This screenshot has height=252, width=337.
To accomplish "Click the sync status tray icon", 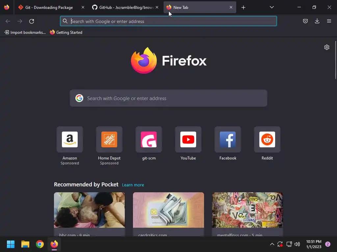I will [x=280, y=244].
